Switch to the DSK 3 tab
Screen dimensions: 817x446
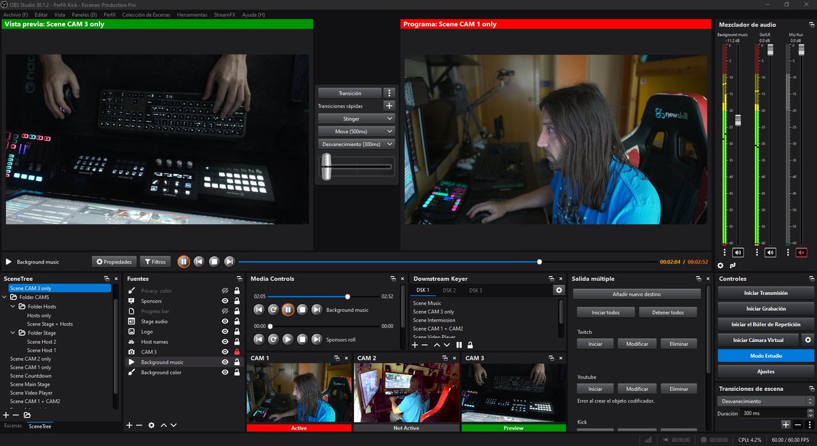coord(475,290)
